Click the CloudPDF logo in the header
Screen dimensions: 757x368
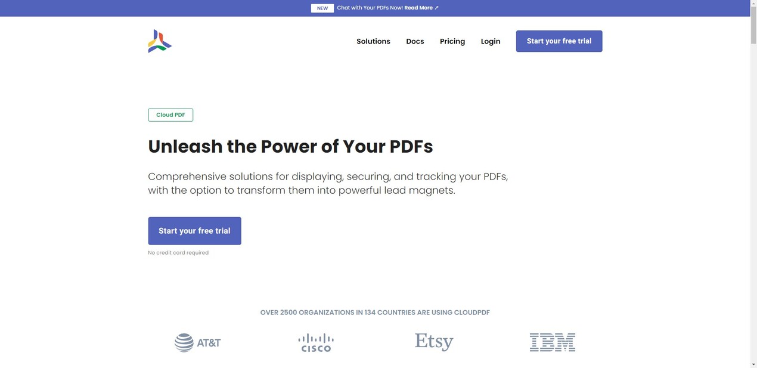(160, 41)
